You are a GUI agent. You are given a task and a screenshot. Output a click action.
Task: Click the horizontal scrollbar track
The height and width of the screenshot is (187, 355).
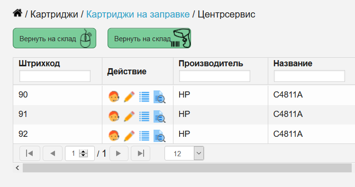pos(187,168)
